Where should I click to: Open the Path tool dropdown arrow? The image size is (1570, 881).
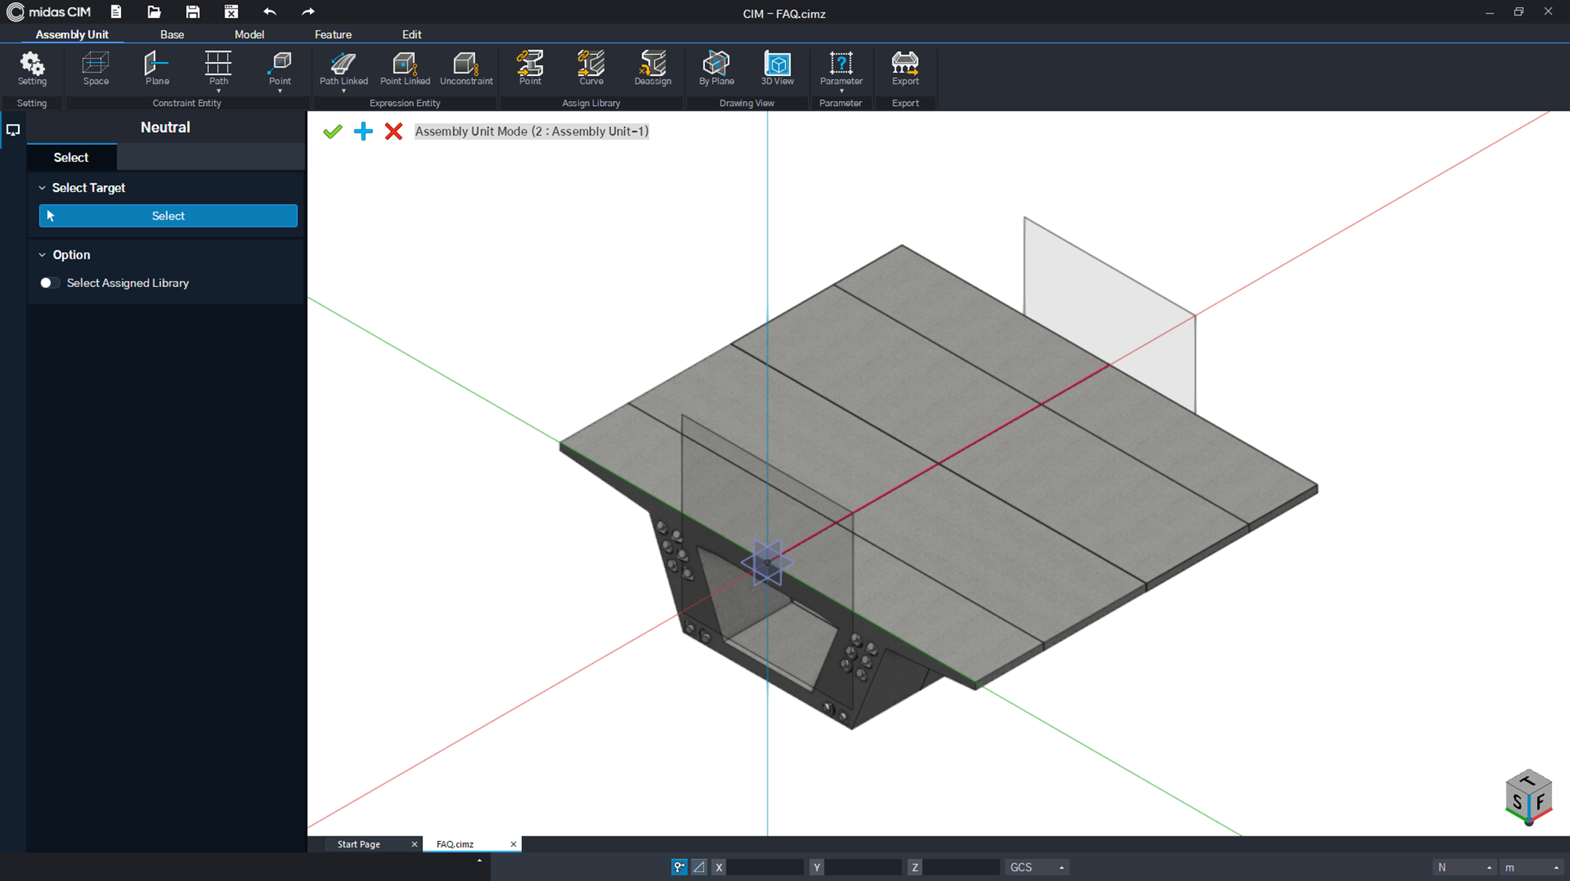tap(218, 91)
